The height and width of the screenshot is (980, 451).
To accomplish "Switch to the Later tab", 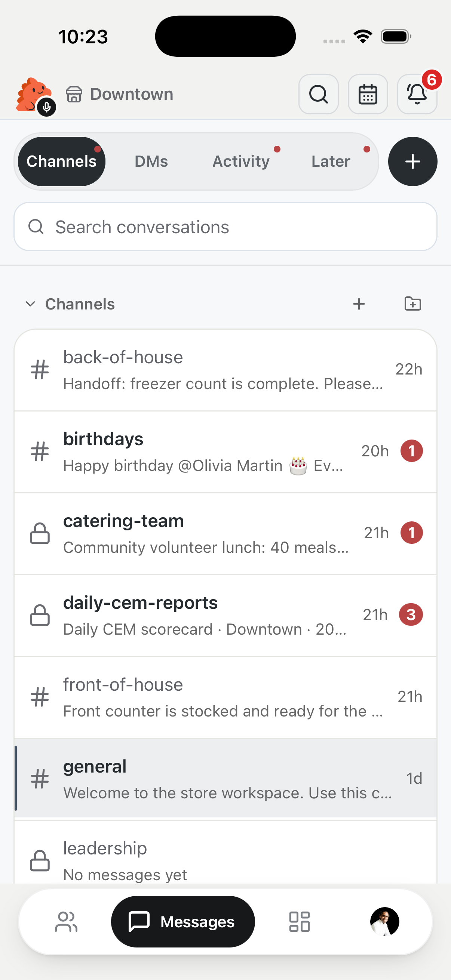I will coord(331,161).
